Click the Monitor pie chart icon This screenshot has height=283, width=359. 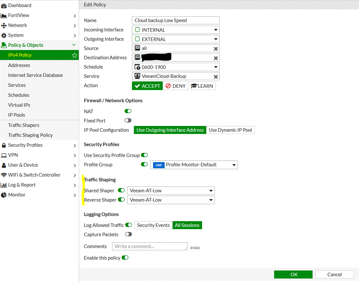click(4, 195)
